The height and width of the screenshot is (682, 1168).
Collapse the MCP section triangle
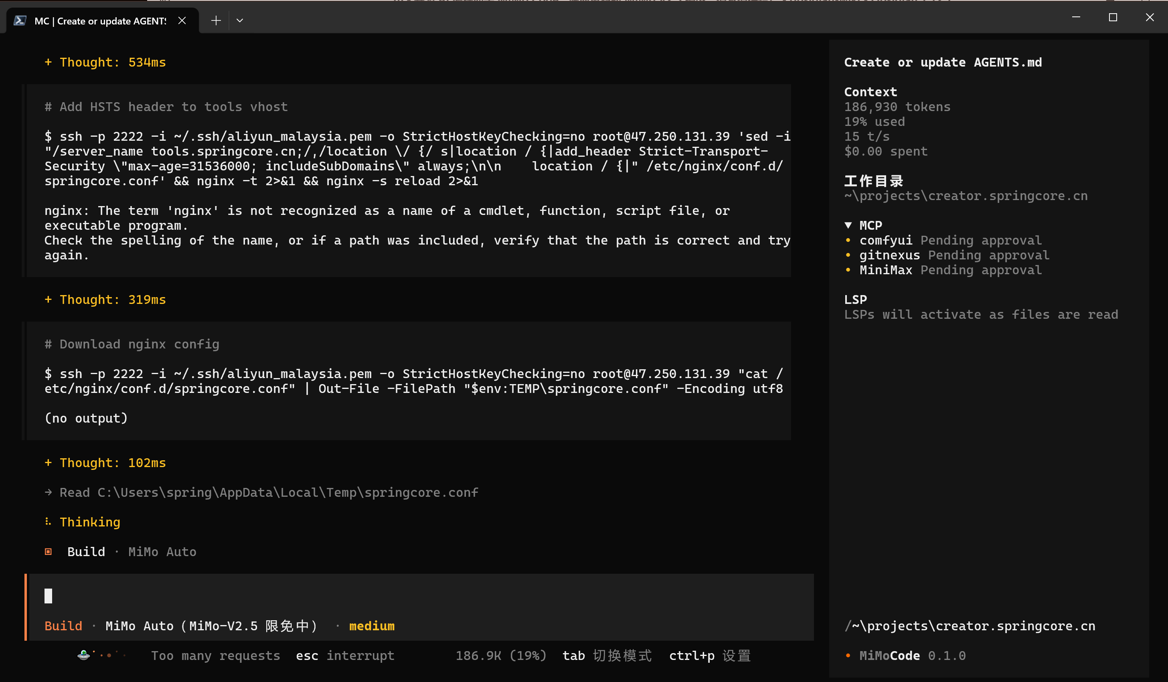[x=848, y=225]
